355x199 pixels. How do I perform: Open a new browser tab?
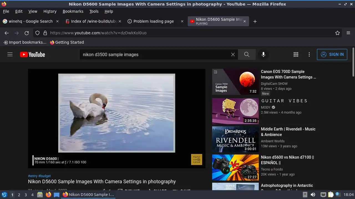tap(255, 21)
